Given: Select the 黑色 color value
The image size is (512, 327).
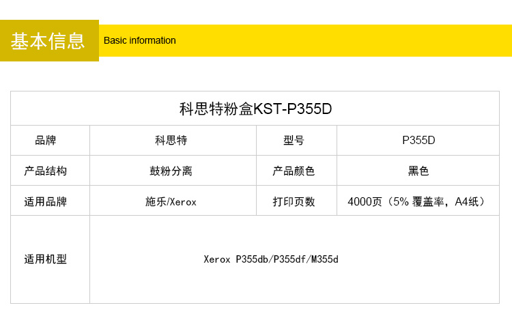Looking at the screenshot, I should [x=418, y=171].
